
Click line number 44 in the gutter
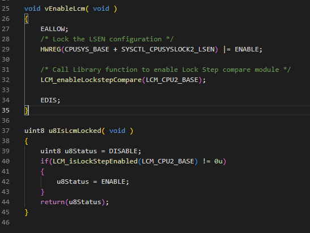6,202
